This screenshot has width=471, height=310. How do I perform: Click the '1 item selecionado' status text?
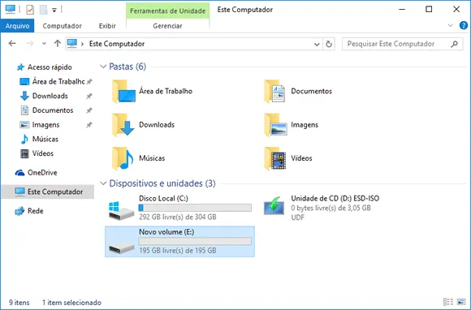coord(71,303)
